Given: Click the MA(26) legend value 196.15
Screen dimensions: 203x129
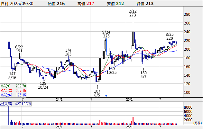Looking at the screenshot, I should pos(21,95).
